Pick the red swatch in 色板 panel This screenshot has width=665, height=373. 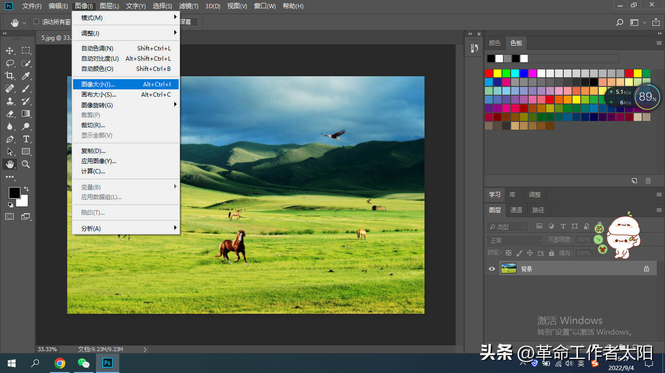489,73
